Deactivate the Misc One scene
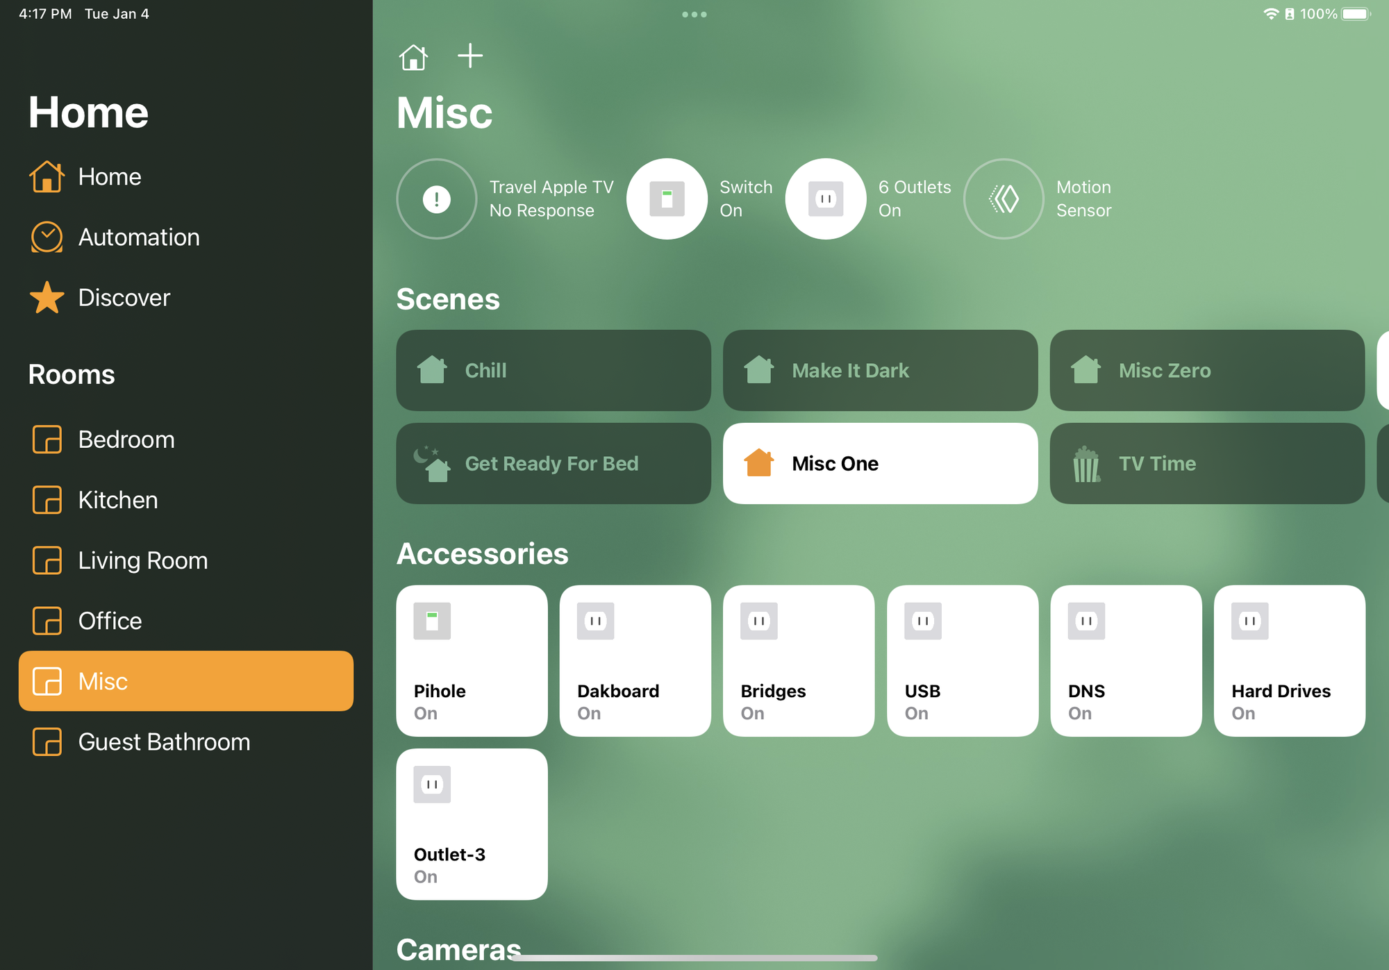Screen dimensions: 1389x970 pos(880,463)
